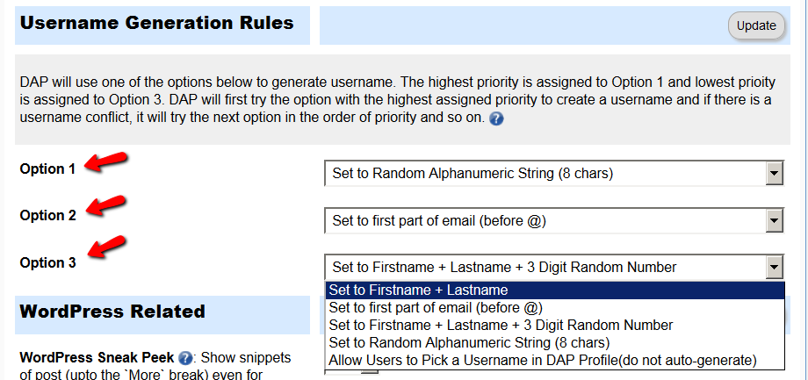Click Option 2's selected value field
Image resolution: width=808 pixels, height=380 pixels.
(x=545, y=221)
